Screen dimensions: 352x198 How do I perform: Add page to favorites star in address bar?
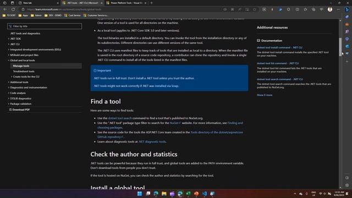254,9
